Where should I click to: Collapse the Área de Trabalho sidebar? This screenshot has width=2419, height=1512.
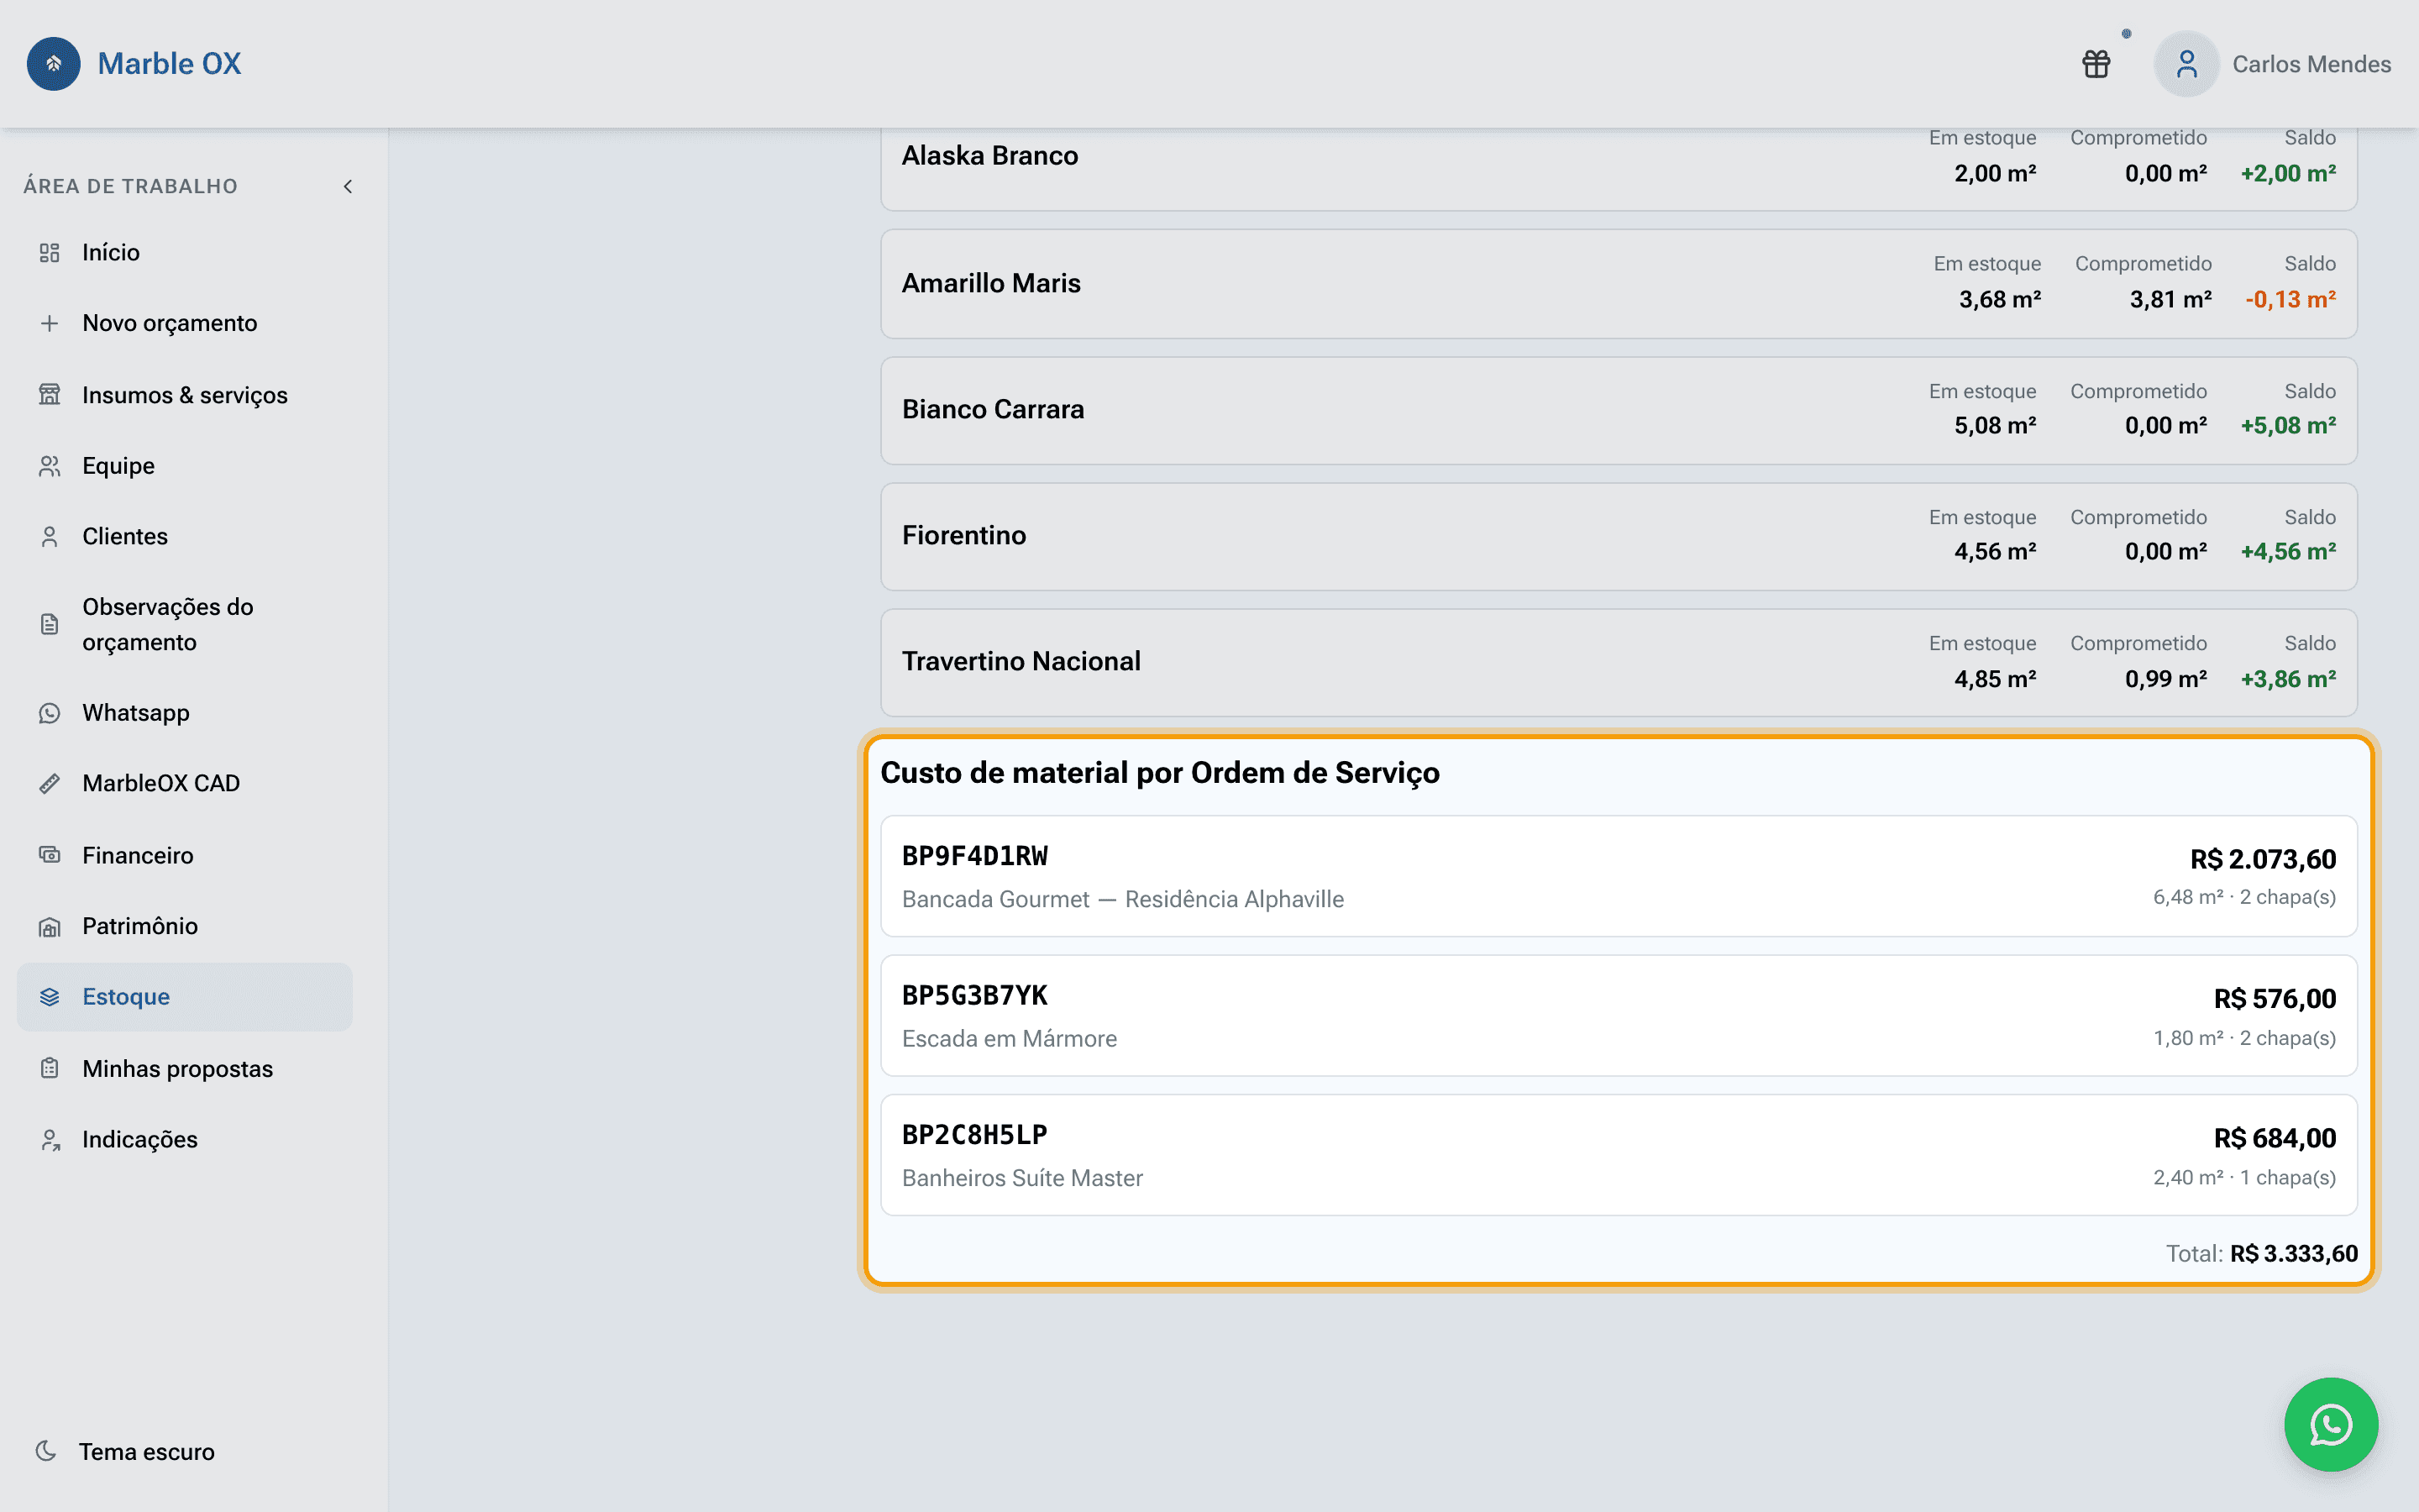click(348, 187)
